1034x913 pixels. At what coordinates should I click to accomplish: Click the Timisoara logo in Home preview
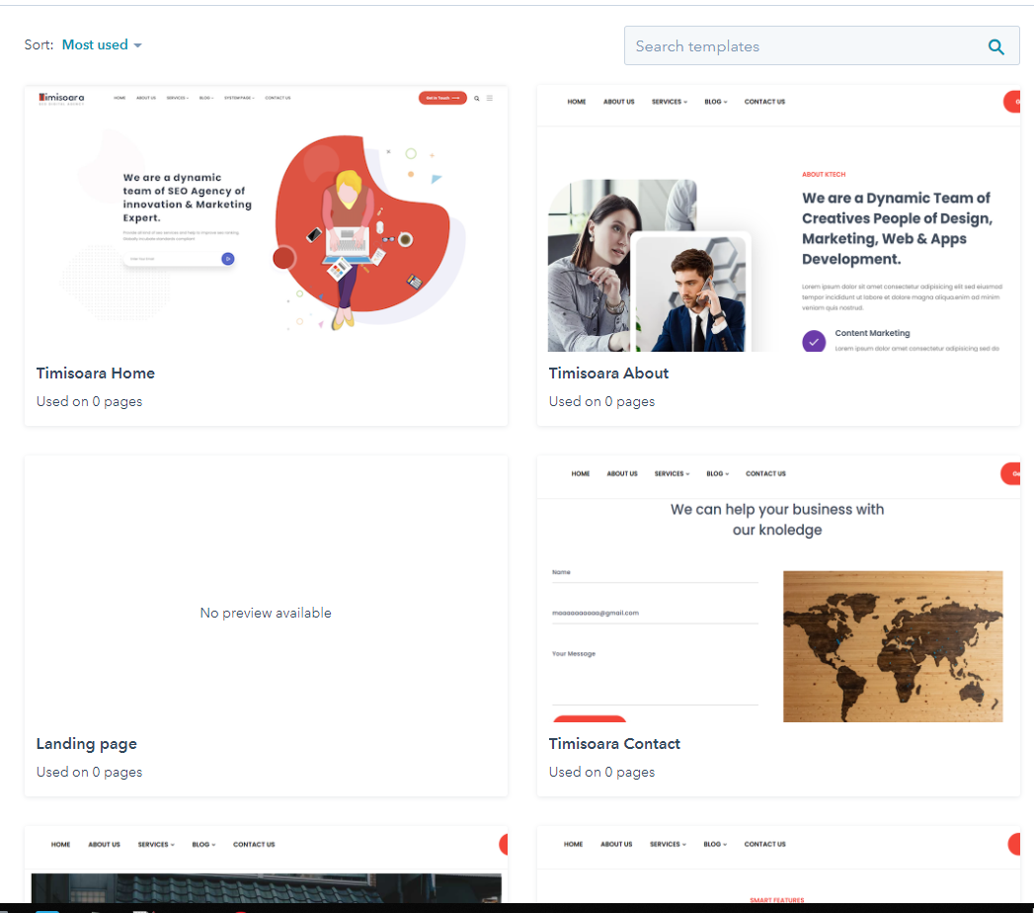click(x=61, y=98)
